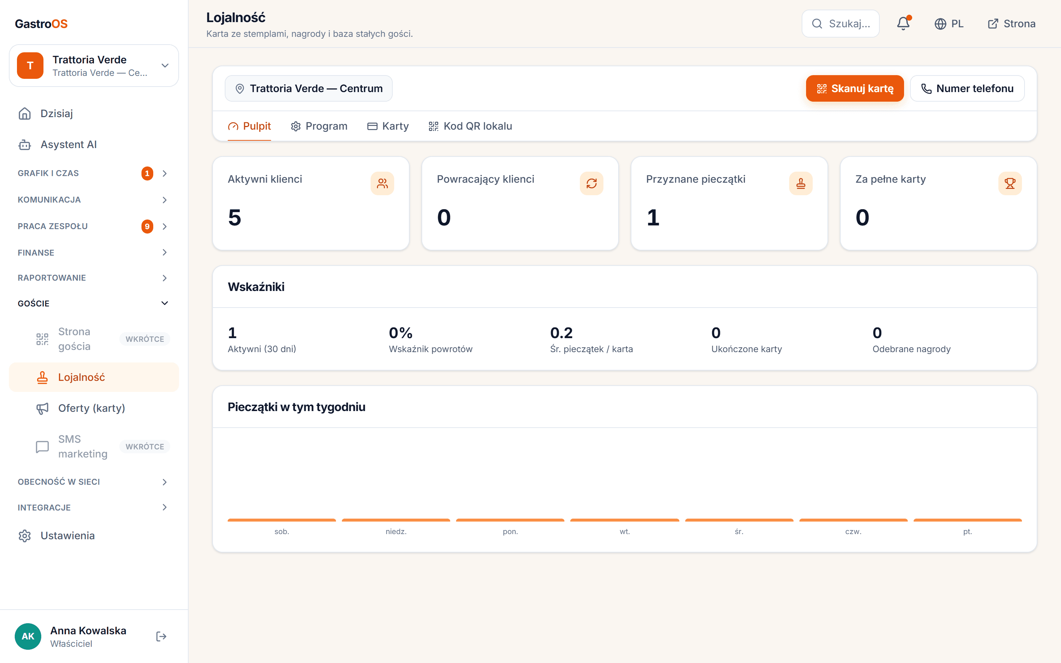Click the Wskaźnik powrotów 0% value

click(x=400, y=333)
